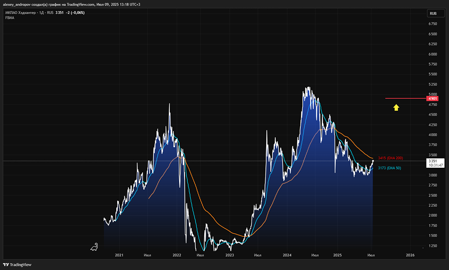Select the red 4901 price label
The image size is (449, 270).
coord(432,98)
